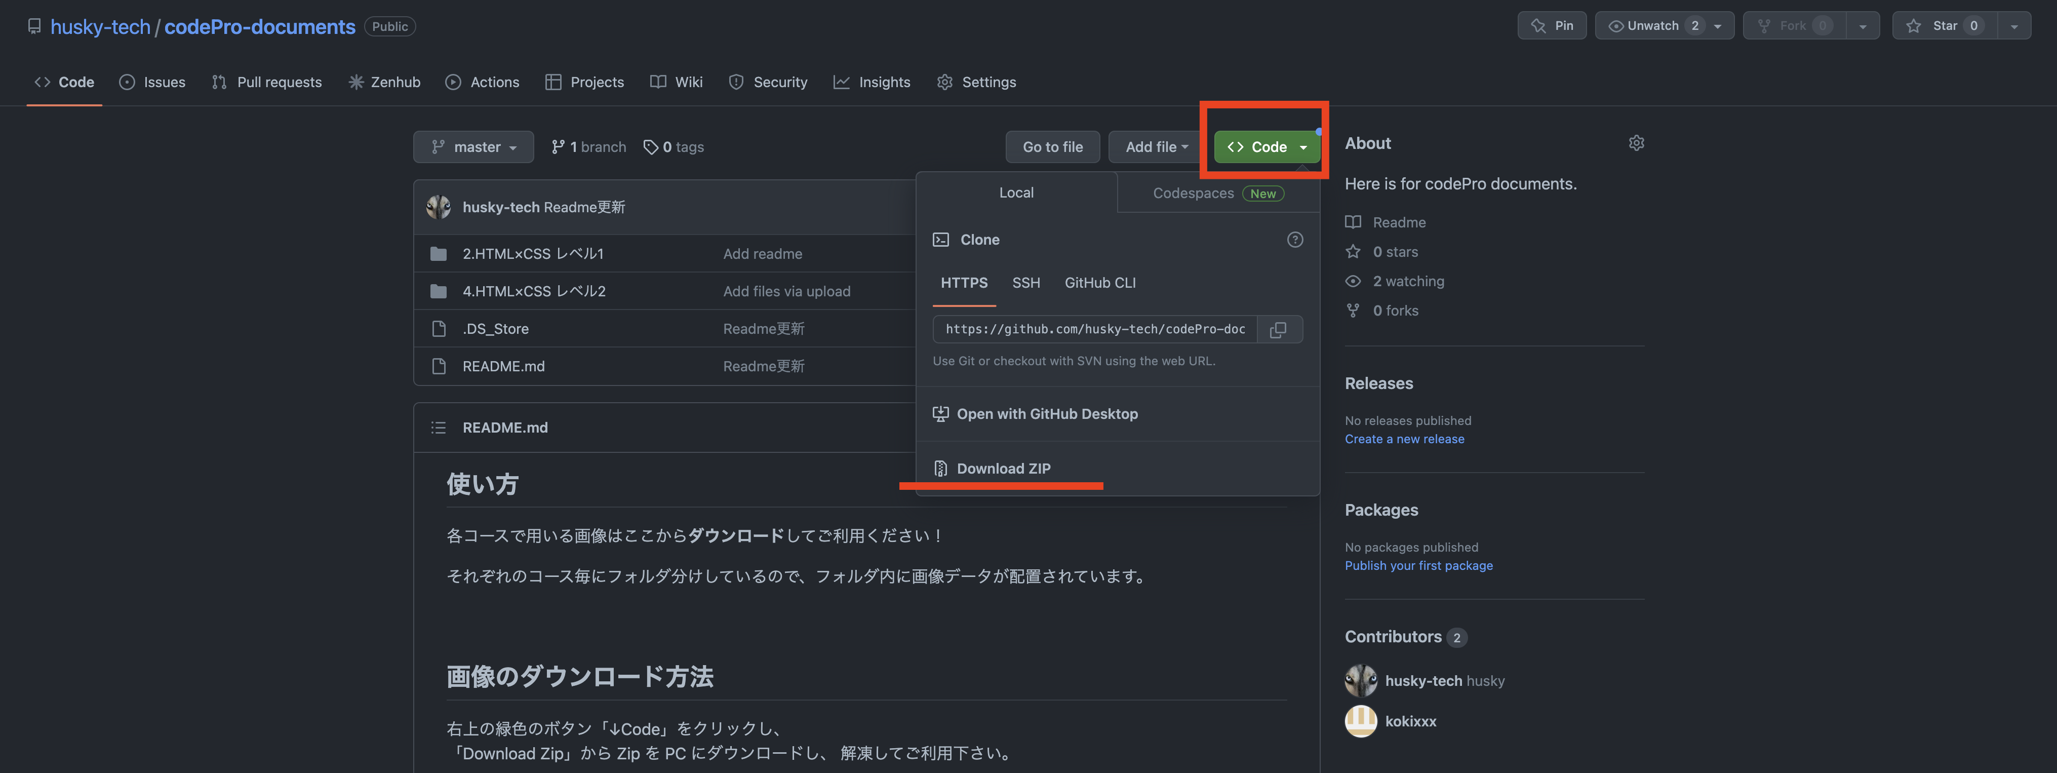The image size is (2057, 773).
Task: Copy the repository clone URL
Action: point(1279,329)
